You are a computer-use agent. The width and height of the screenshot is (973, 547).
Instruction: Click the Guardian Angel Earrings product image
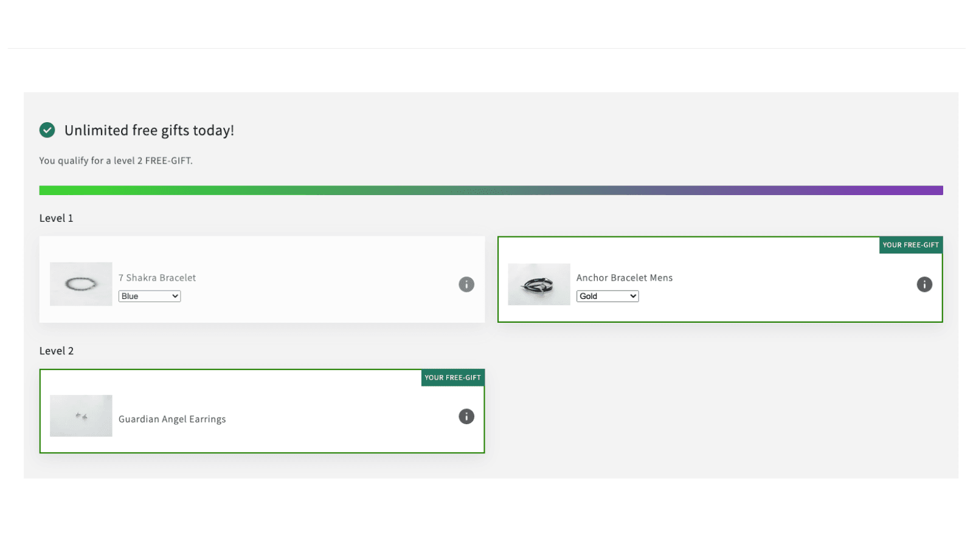(81, 416)
